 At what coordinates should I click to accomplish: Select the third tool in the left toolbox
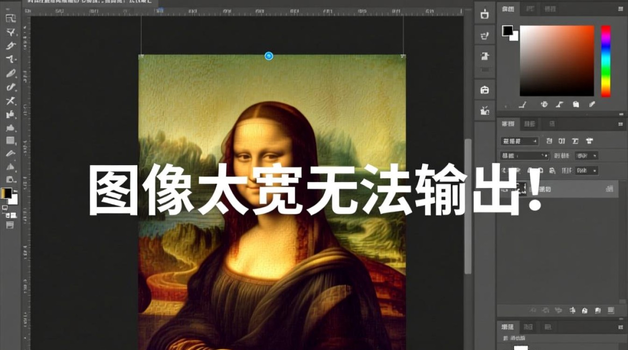tap(10, 46)
